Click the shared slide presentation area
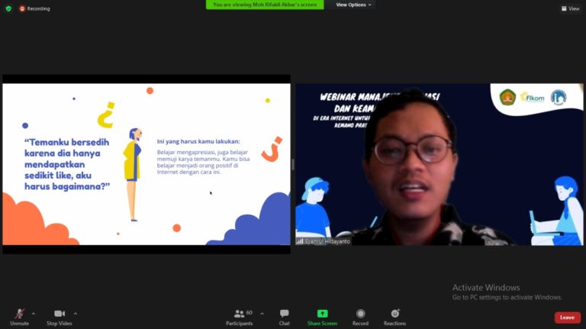This screenshot has width=586, height=329. tap(146, 164)
